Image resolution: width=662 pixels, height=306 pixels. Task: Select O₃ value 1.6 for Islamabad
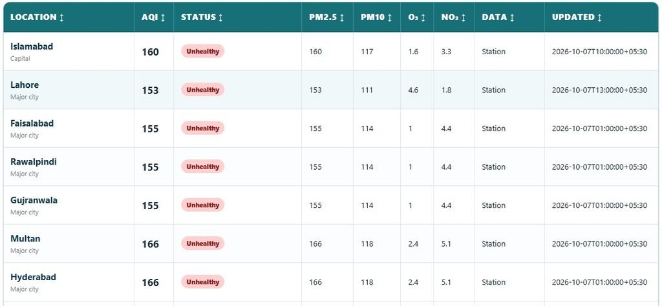(x=413, y=52)
